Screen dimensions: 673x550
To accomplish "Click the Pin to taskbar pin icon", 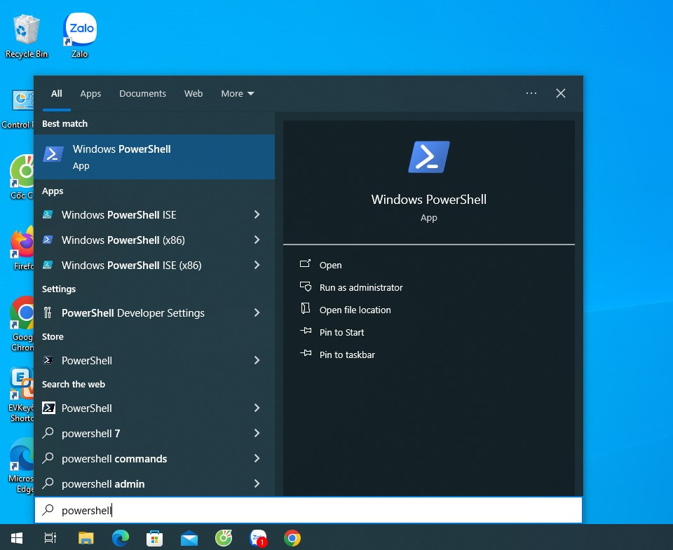I will coord(306,353).
